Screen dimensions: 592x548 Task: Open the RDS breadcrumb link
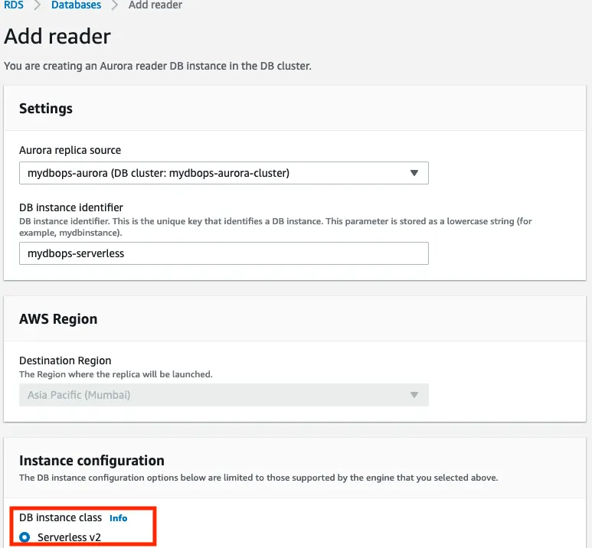point(14,5)
